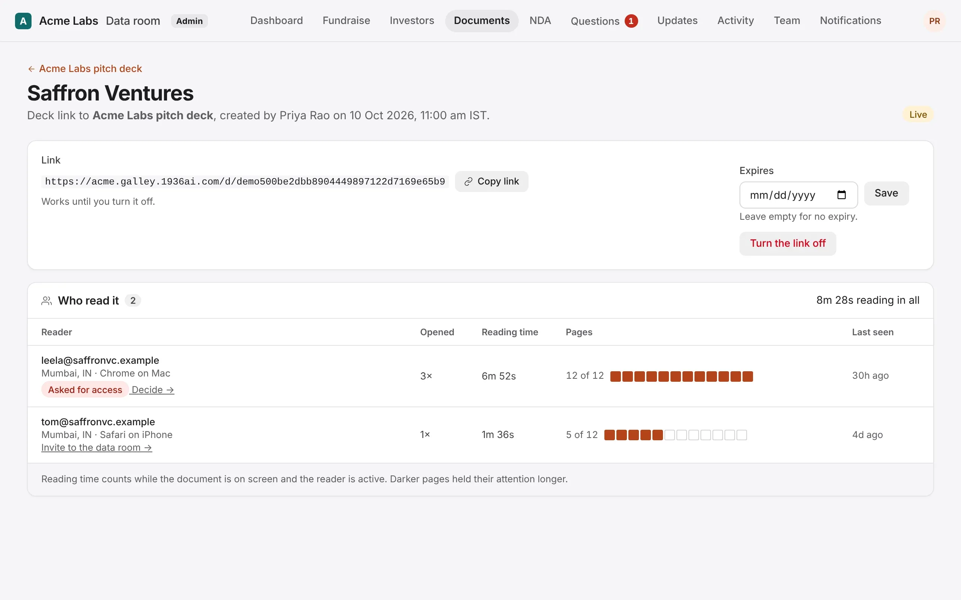The image size is (961, 600).
Task: Open the Notifications tab
Action: pos(850,21)
